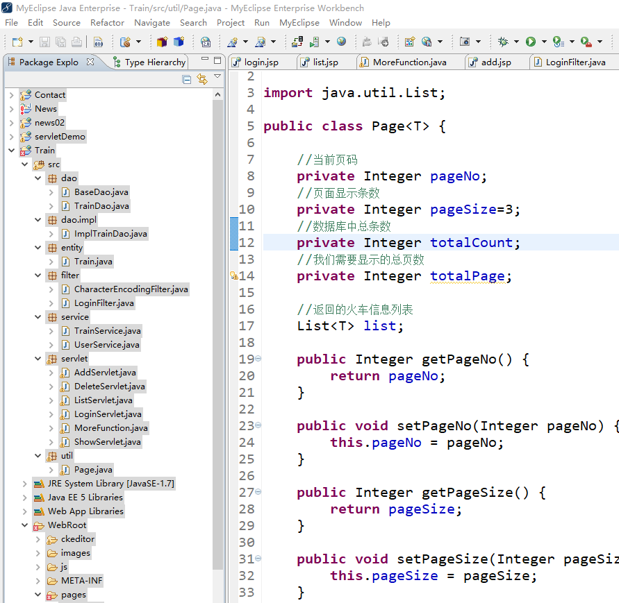The image size is (619, 603).
Task: Fold the getPageSize method at line 27
Action: (258, 492)
